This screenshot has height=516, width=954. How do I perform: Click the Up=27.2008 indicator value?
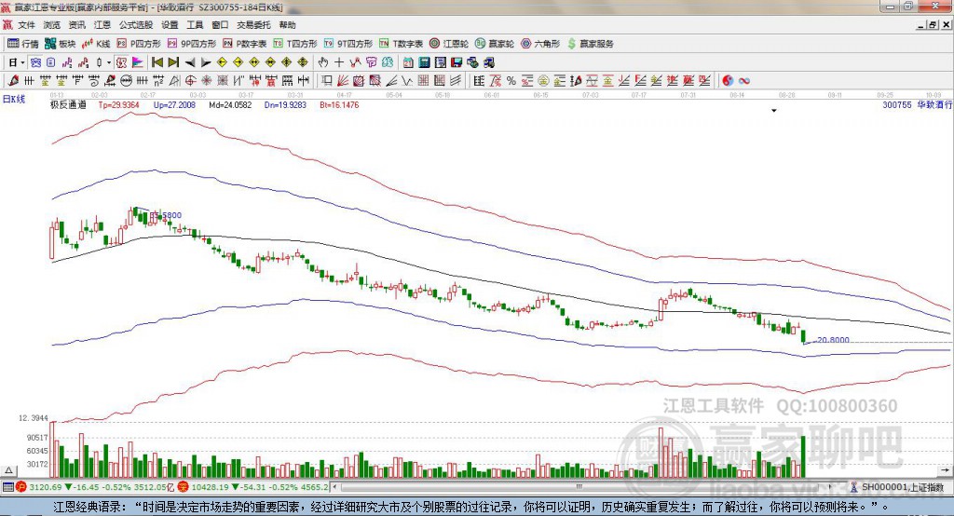(x=174, y=104)
